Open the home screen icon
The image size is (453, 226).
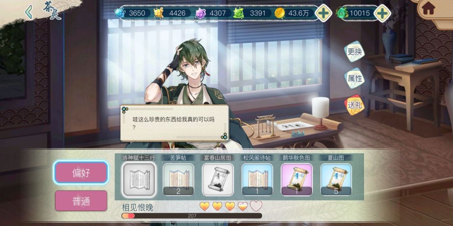click(428, 9)
